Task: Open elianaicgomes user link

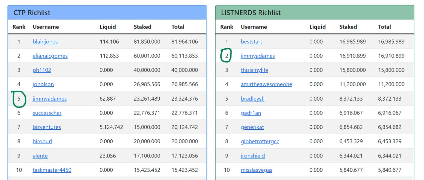Action: 50,56
